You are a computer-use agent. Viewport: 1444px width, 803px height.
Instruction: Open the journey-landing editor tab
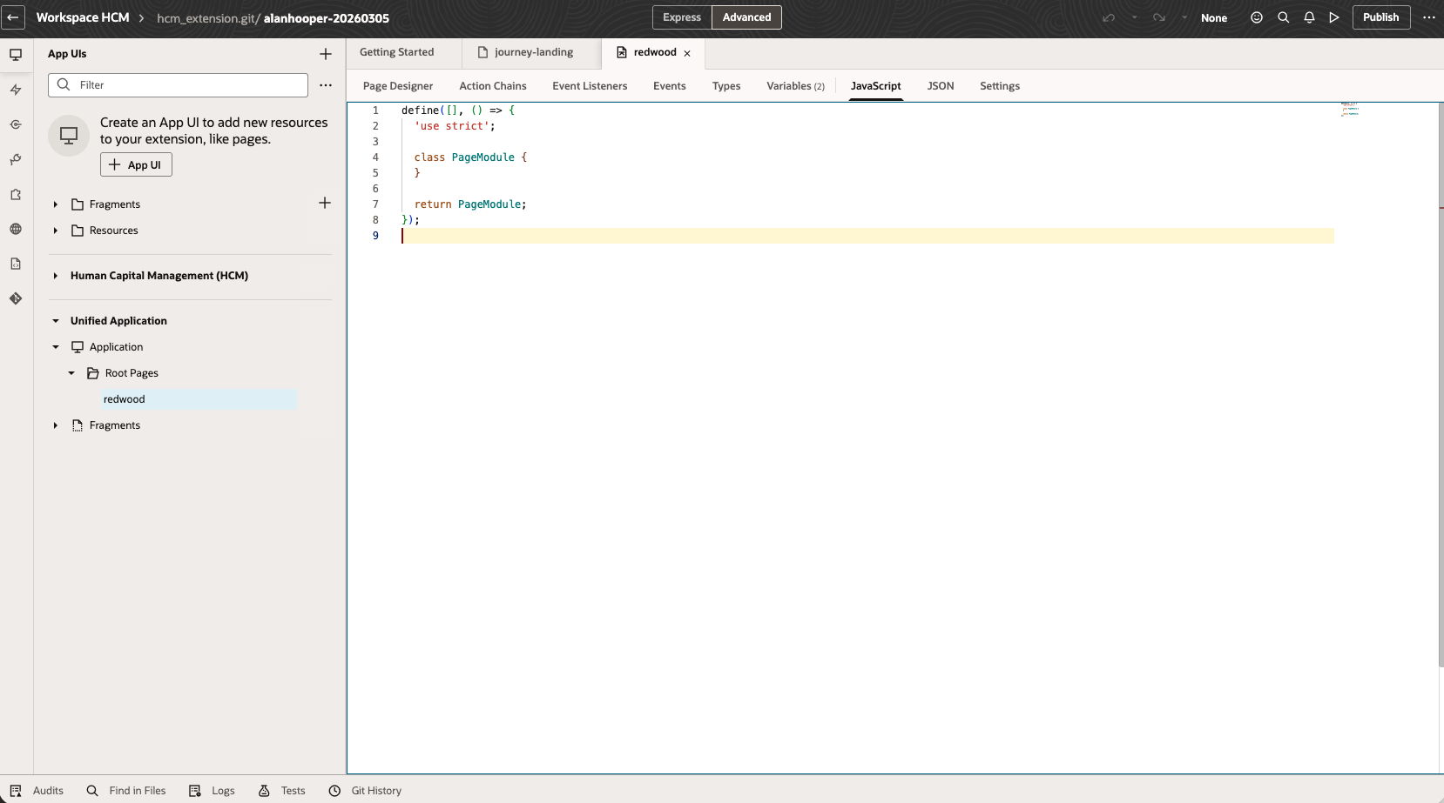pos(533,52)
